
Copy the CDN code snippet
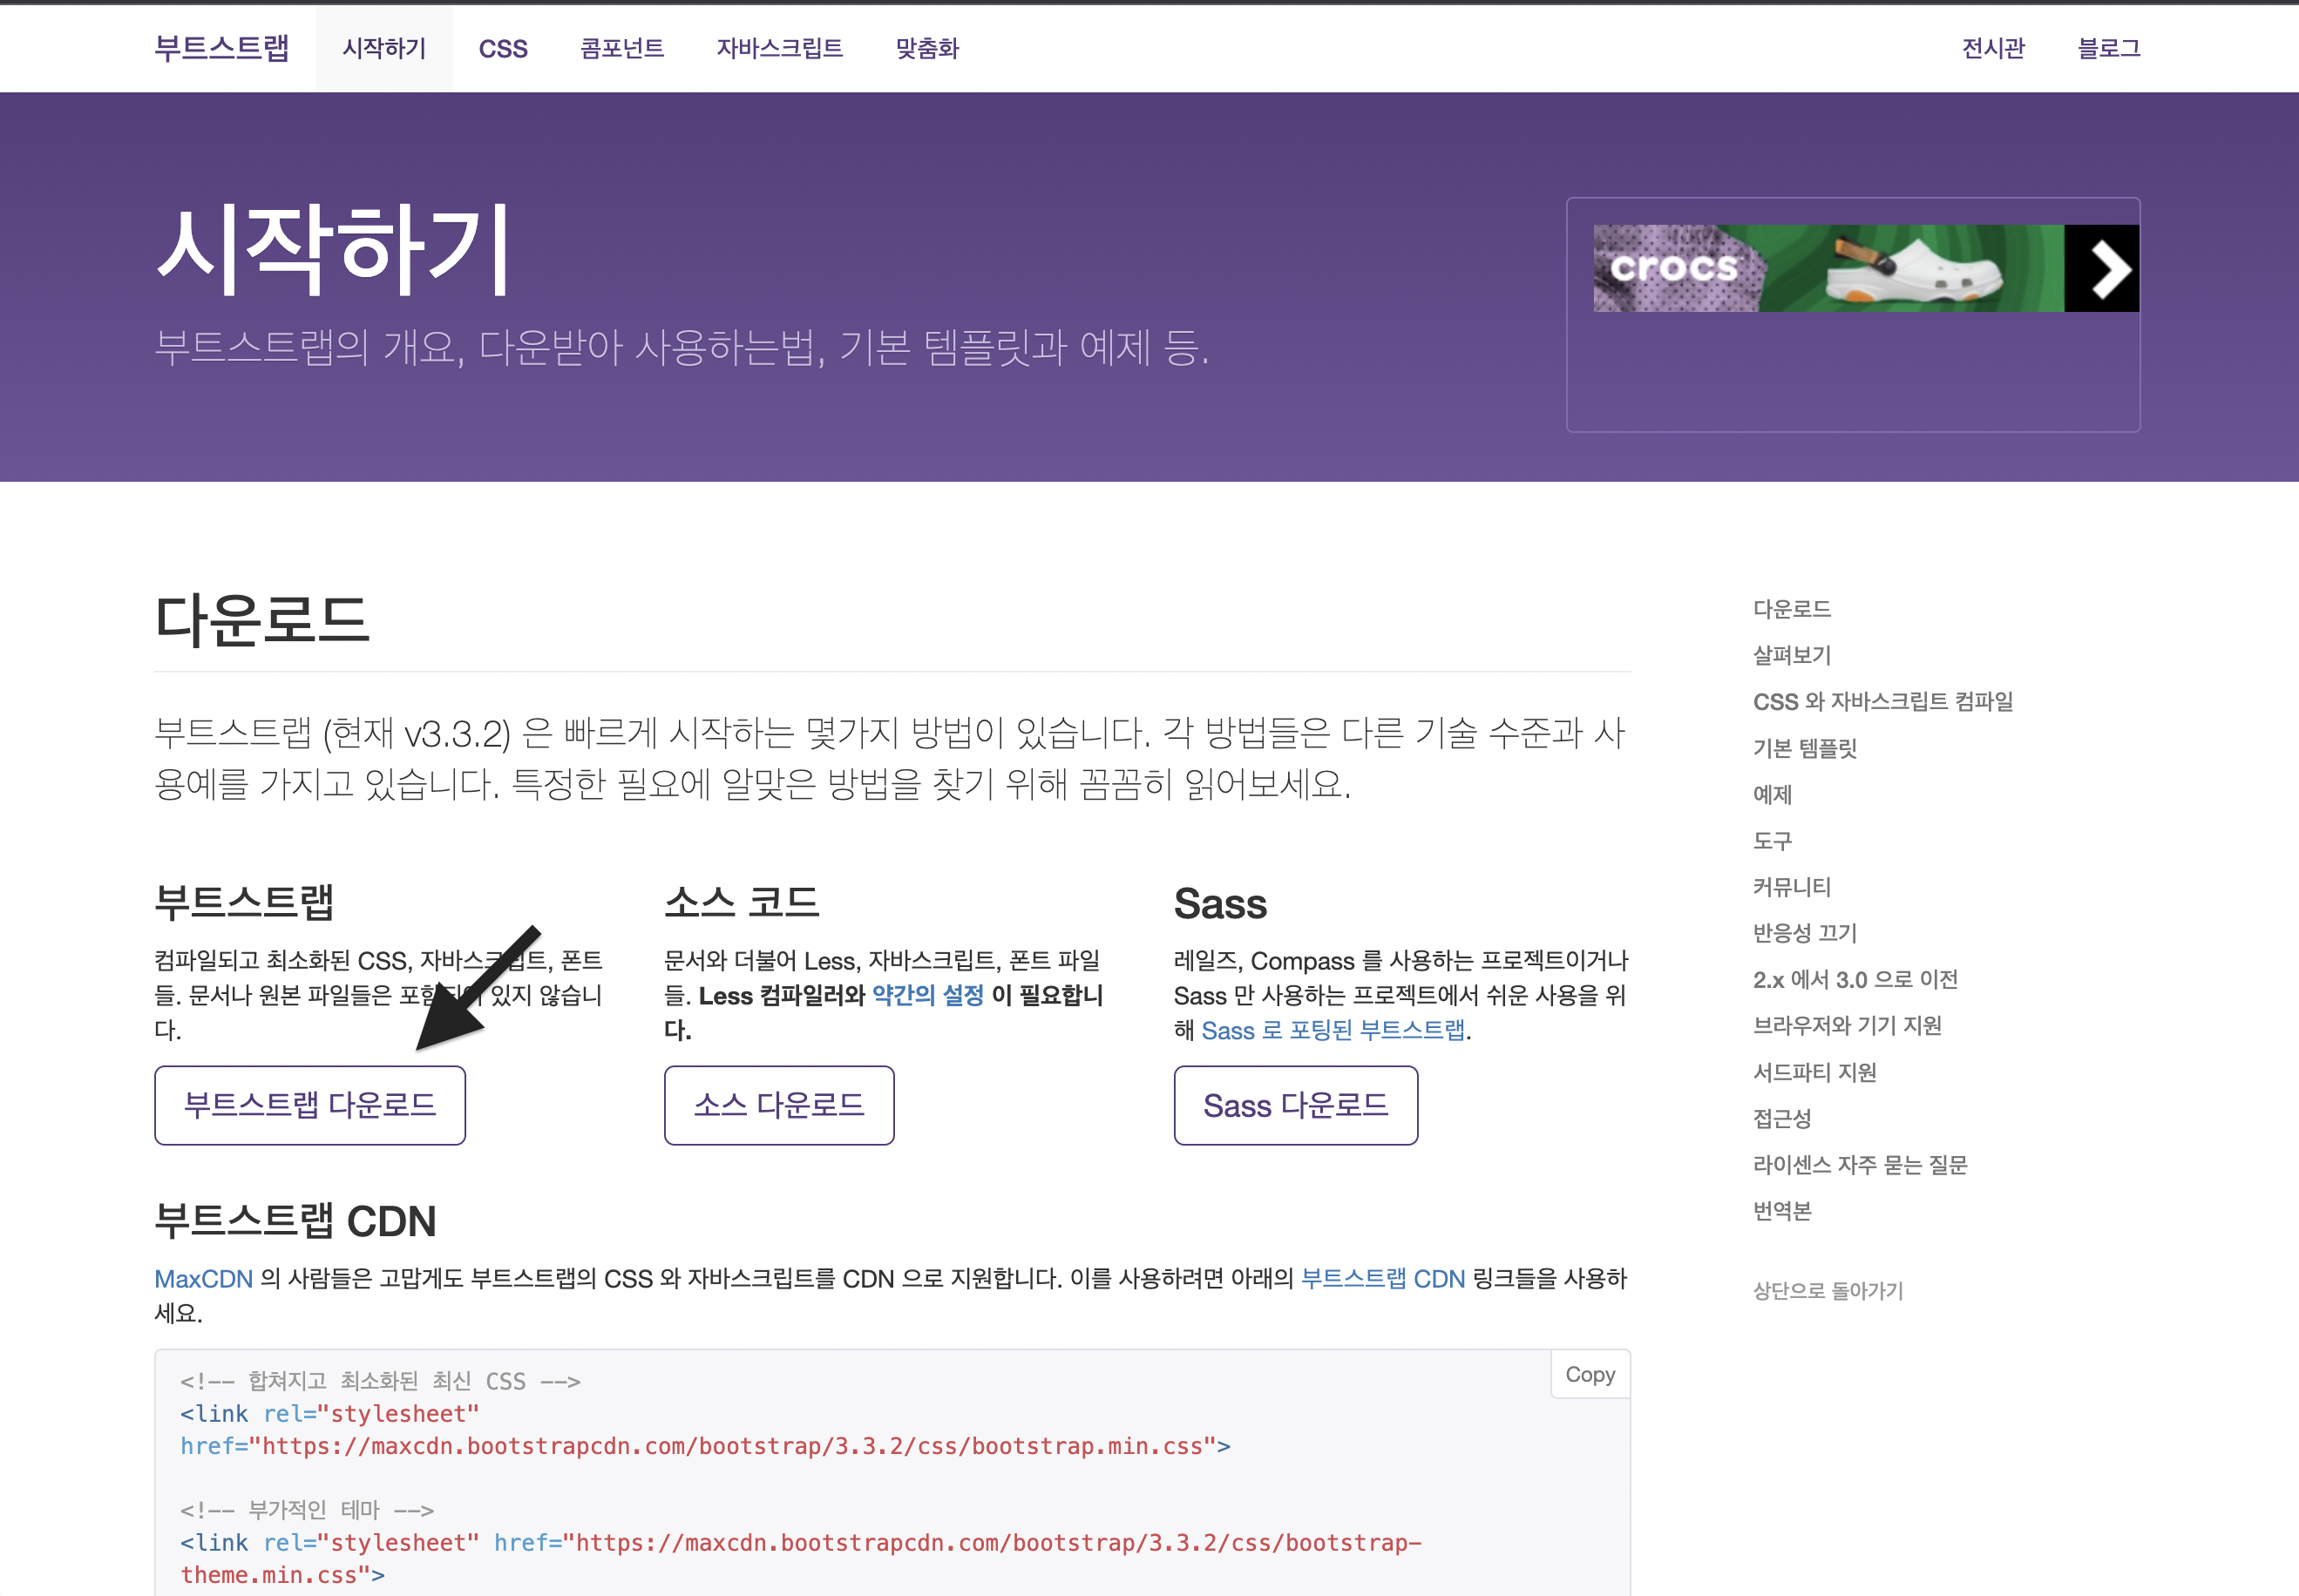tap(1590, 1375)
